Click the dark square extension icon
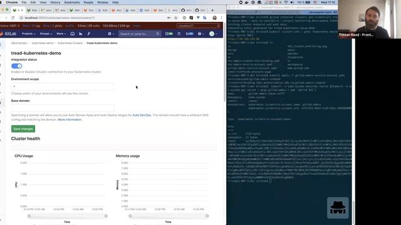This screenshot has width=401, height=225. (x=191, y=18)
